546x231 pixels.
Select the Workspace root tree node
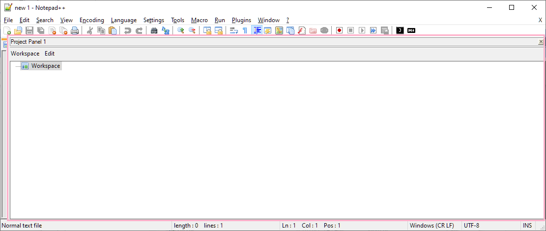[x=46, y=66]
